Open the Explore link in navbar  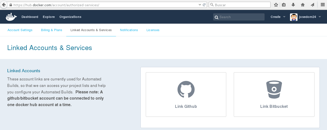(49, 17)
